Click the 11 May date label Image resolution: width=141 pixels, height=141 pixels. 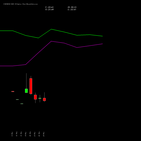[x=12, y=134]
